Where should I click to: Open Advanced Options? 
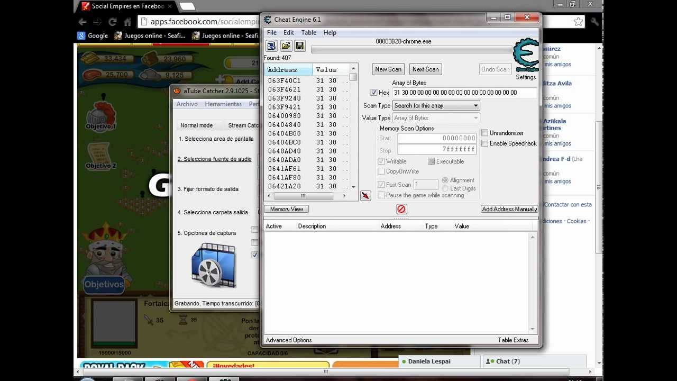pyautogui.click(x=289, y=340)
